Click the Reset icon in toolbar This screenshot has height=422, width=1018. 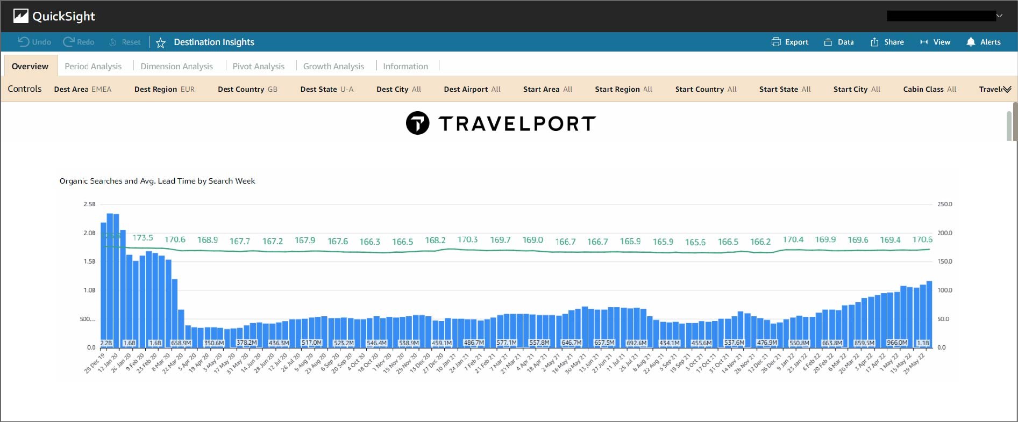click(x=113, y=42)
